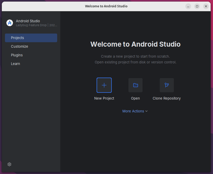213x174 pixels.
Task: Close the Welcome to Android Studio window
Action: pyautogui.click(x=206, y=6)
